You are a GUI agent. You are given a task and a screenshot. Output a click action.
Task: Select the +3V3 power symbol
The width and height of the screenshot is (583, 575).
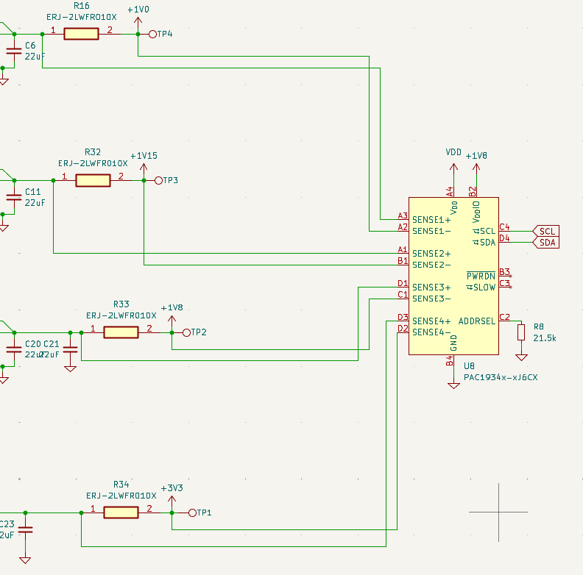point(172,499)
